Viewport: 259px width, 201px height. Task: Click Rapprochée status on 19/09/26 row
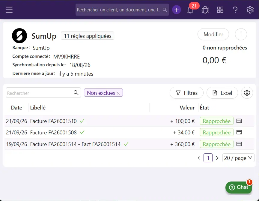pyautogui.click(x=216, y=144)
